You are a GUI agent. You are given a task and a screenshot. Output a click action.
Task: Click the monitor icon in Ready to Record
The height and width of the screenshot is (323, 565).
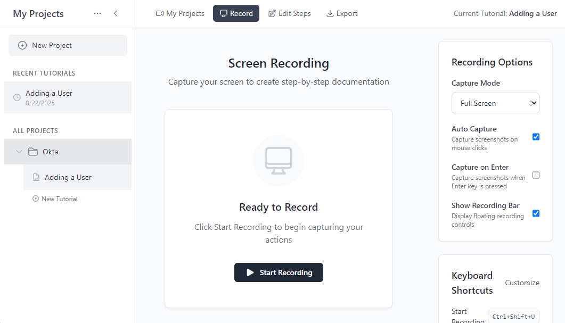point(279,161)
